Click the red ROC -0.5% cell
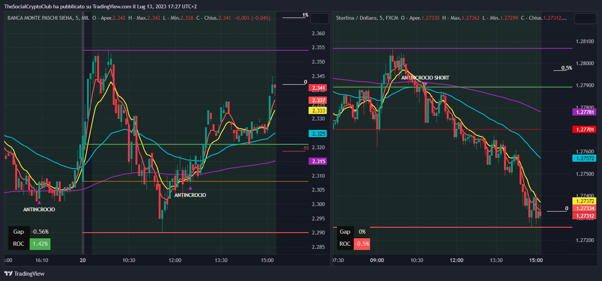The width and height of the screenshot is (602, 281). [362, 244]
